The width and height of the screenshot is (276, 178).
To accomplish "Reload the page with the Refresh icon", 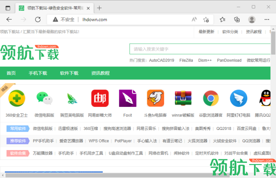I will pyautogui.click(x=38, y=19).
